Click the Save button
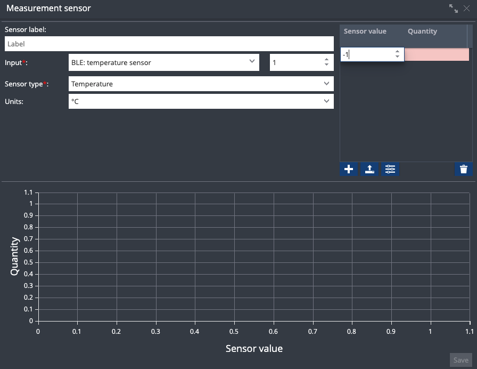 (x=461, y=360)
